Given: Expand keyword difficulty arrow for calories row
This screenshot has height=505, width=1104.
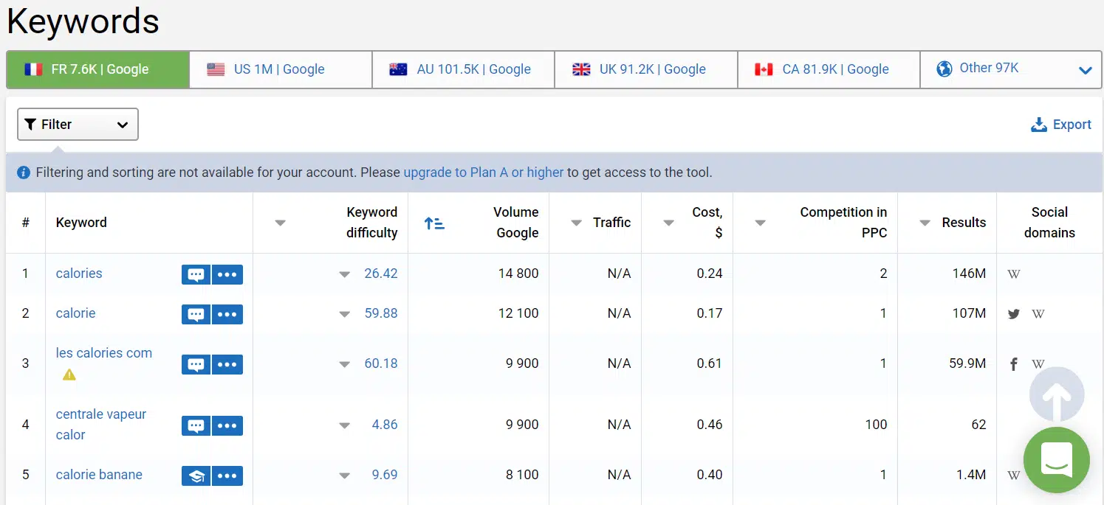Looking at the screenshot, I should click(x=344, y=274).
